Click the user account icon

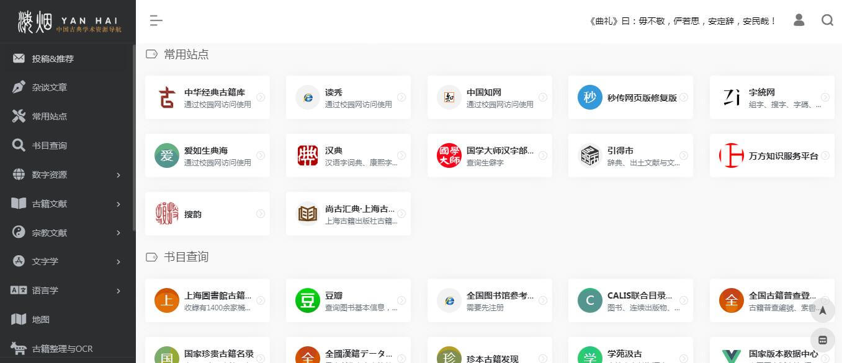click(799, 20)
